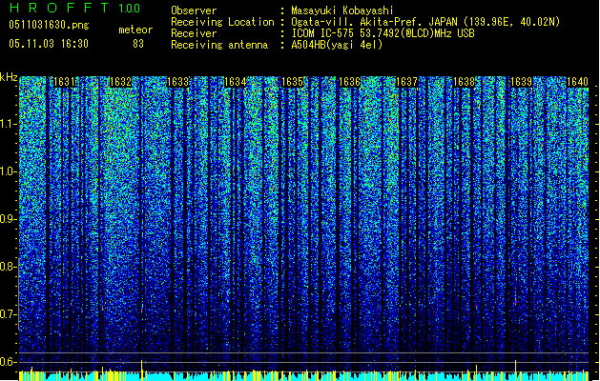Click the date and time 05.11.03 16:30
The height and width of the screenshot is (381, 600).
tap(49, 43)
